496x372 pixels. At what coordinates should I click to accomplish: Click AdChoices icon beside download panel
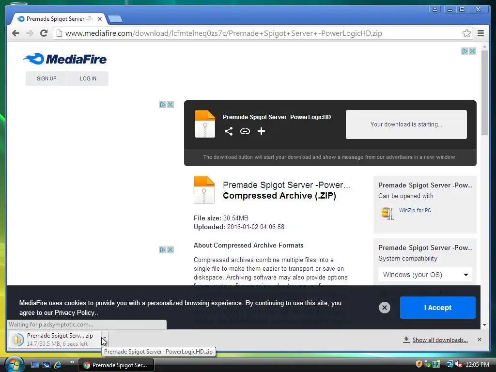(x=163, y=105)
